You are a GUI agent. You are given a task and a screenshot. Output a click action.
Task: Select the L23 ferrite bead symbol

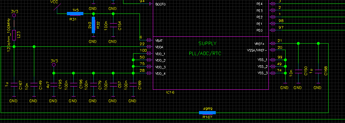pos(14,35)
